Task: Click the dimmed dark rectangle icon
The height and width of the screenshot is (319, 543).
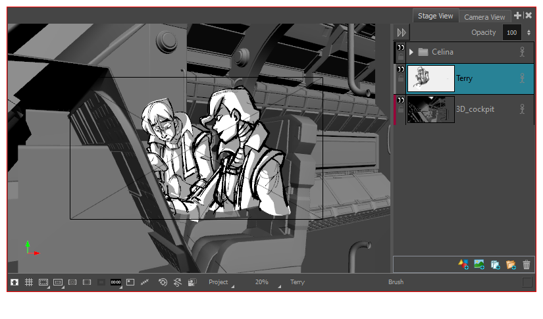Action: (x=101, y=282)
